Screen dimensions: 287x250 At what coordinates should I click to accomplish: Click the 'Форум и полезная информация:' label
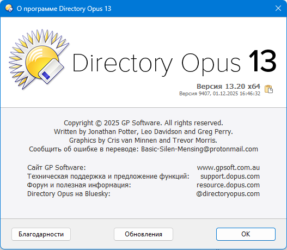(x=79, y=185)
